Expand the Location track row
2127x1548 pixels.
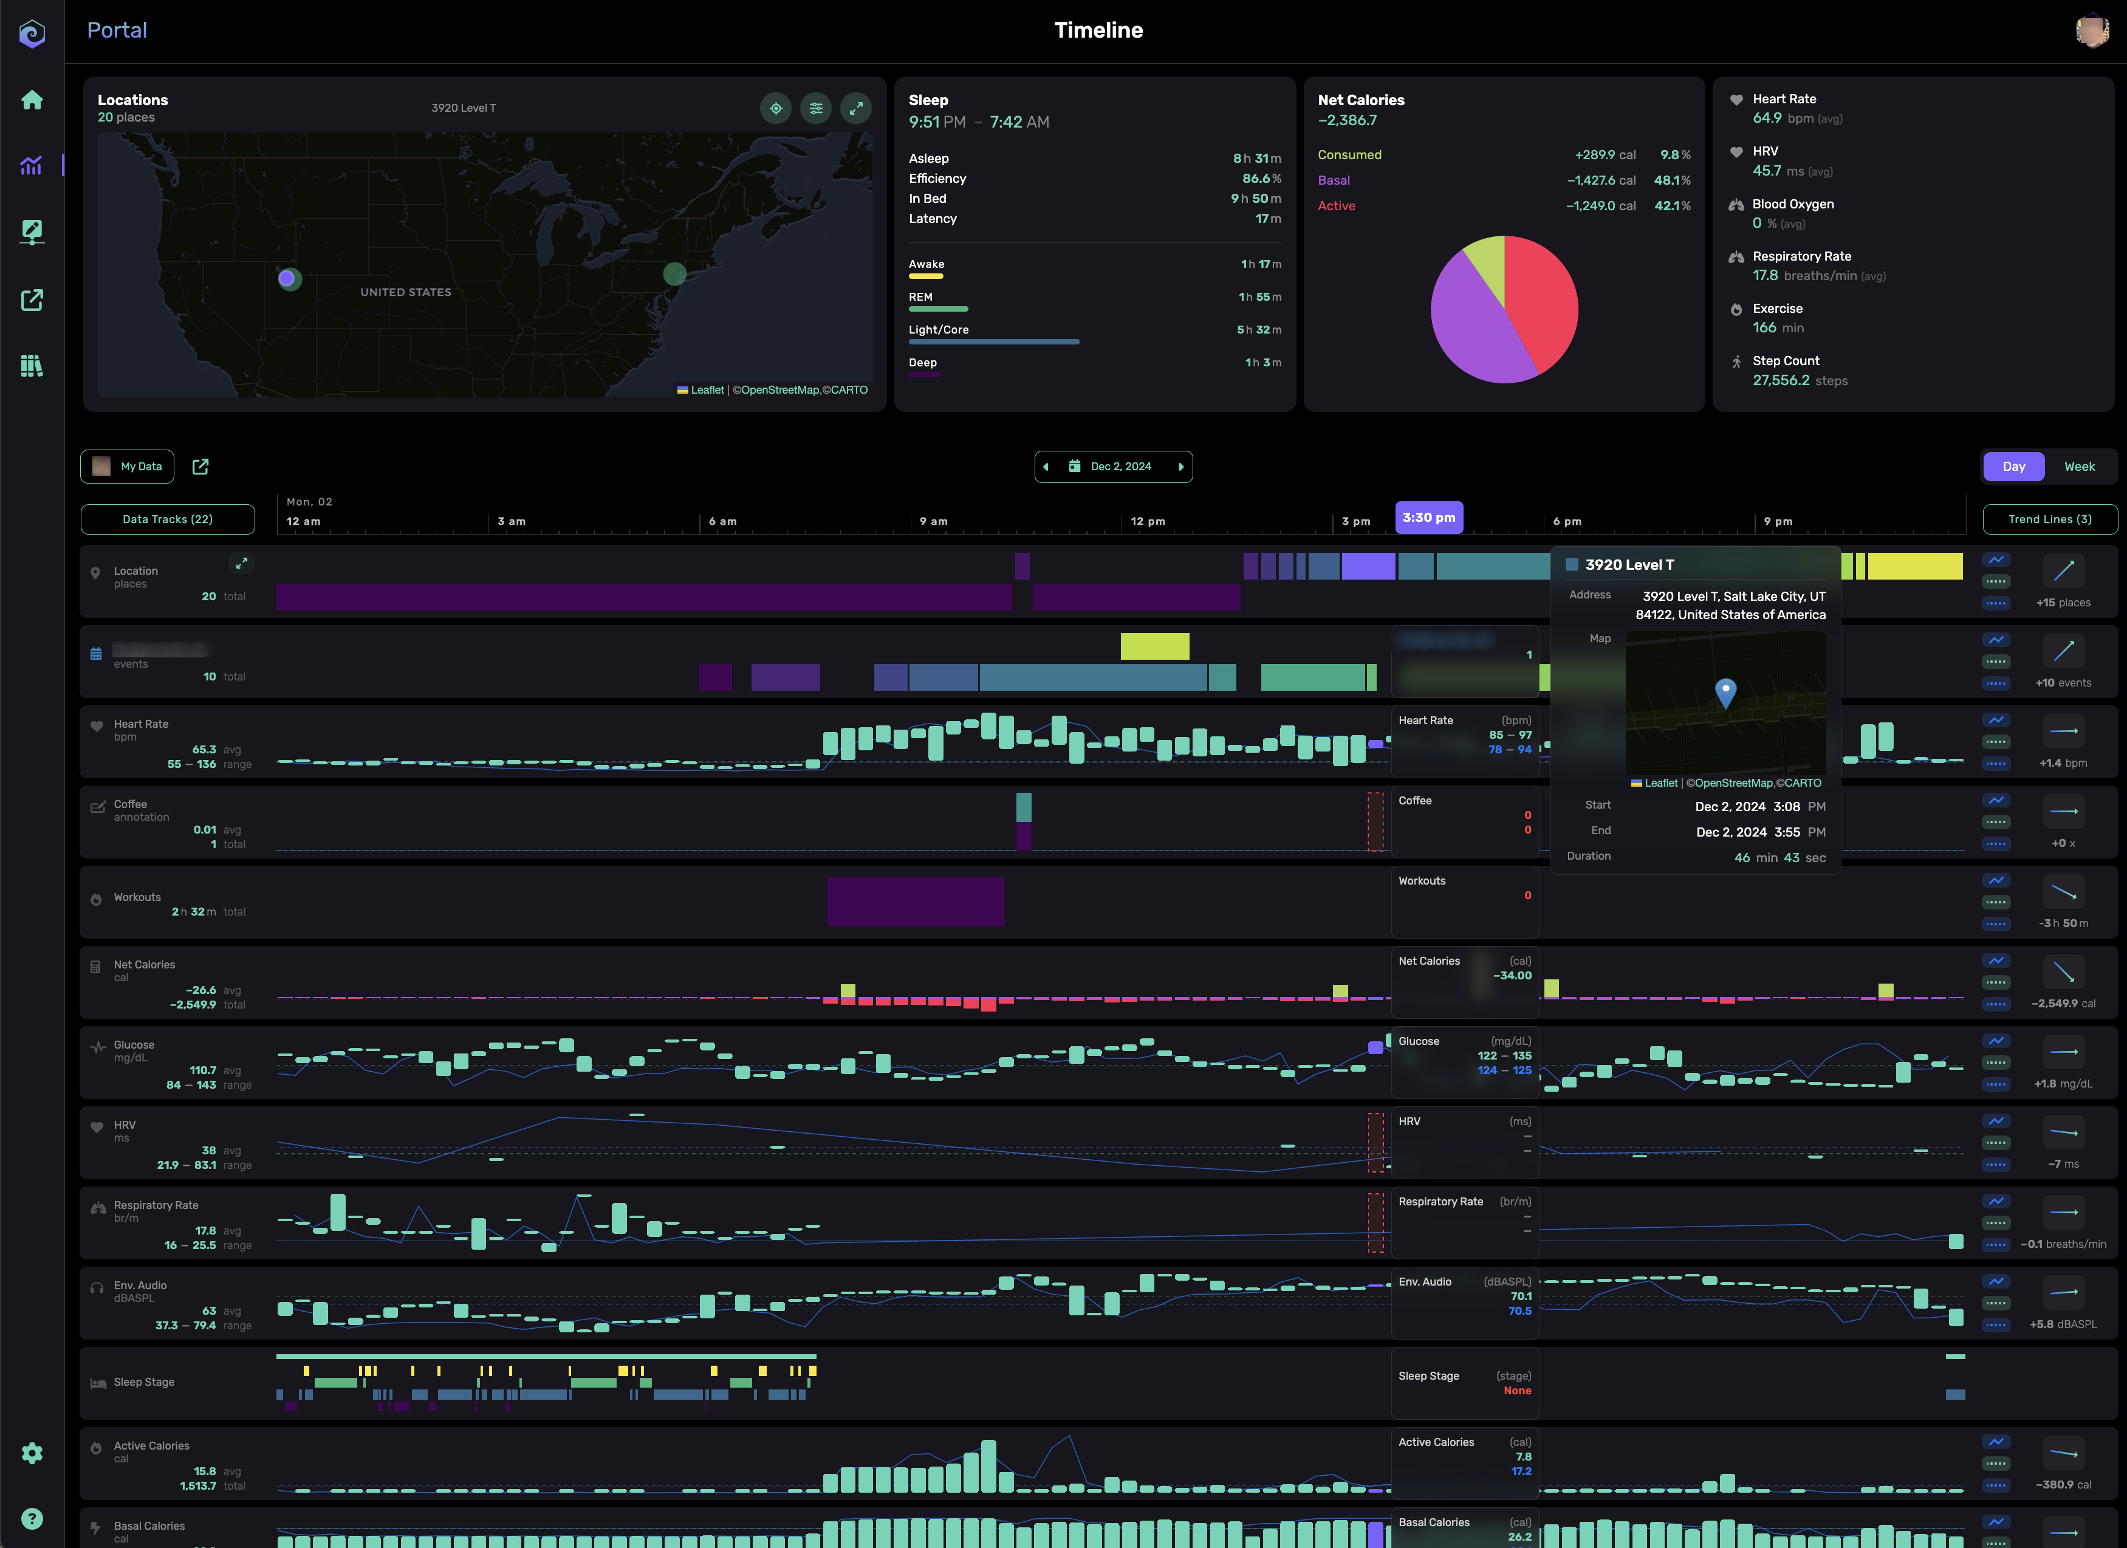coord(242,564)
